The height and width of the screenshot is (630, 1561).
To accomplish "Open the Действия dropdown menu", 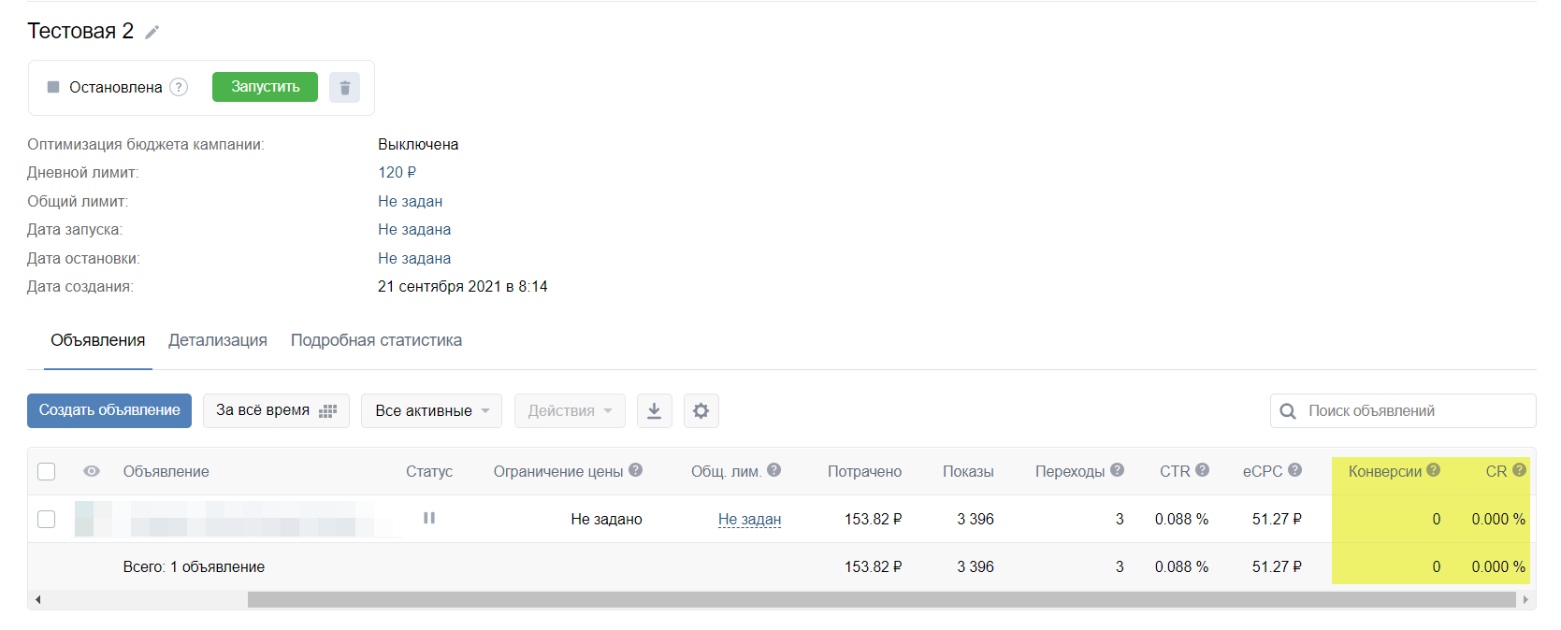I will tap(570, 411).
